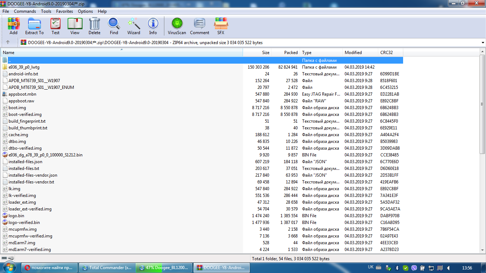
Task: Click the Delete trash can icon
Action: [x=94, y=26]
